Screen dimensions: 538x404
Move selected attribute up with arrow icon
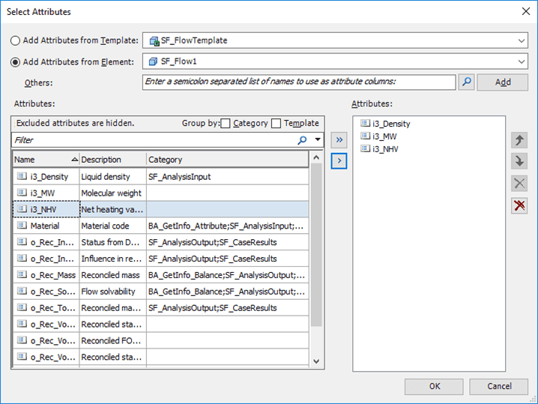519,140
